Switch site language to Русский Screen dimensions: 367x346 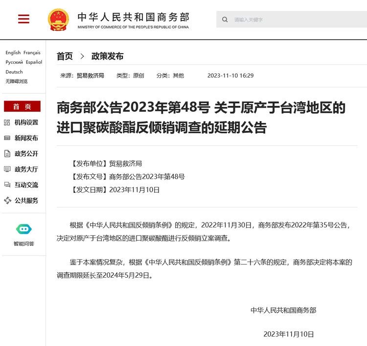[x=14, y=62]
